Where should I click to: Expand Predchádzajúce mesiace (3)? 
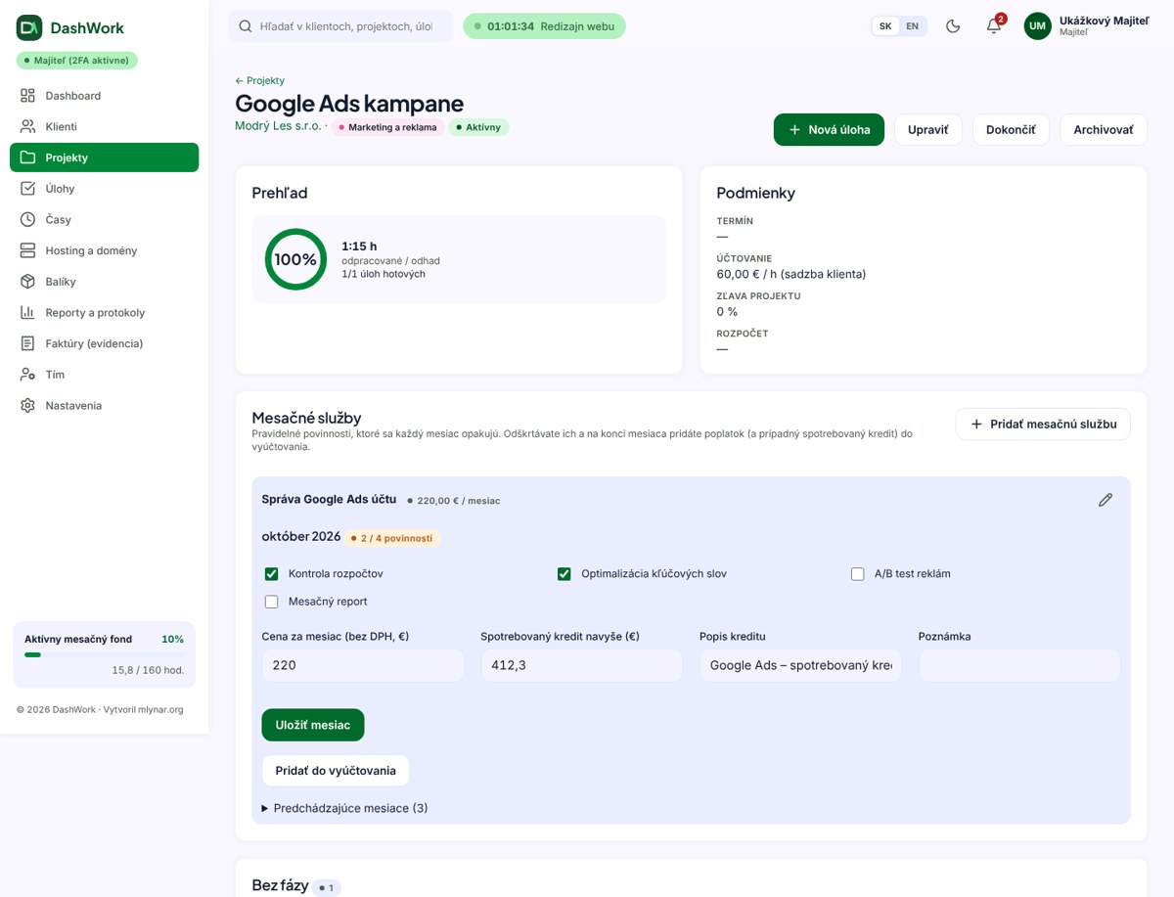(344, 808)
